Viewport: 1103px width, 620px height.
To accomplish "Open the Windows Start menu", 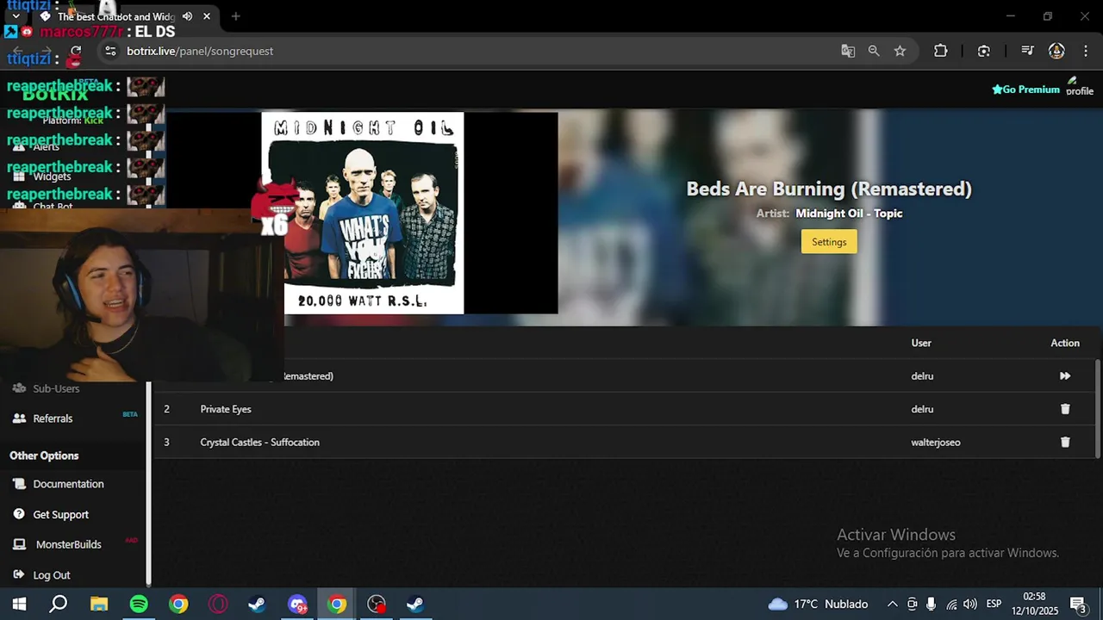I will pos(19,604).
